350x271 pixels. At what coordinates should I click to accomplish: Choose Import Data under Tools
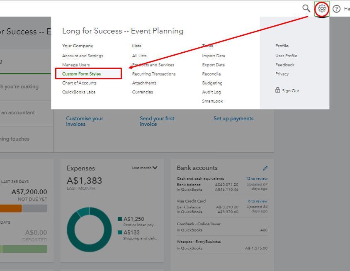coord(214,56)
